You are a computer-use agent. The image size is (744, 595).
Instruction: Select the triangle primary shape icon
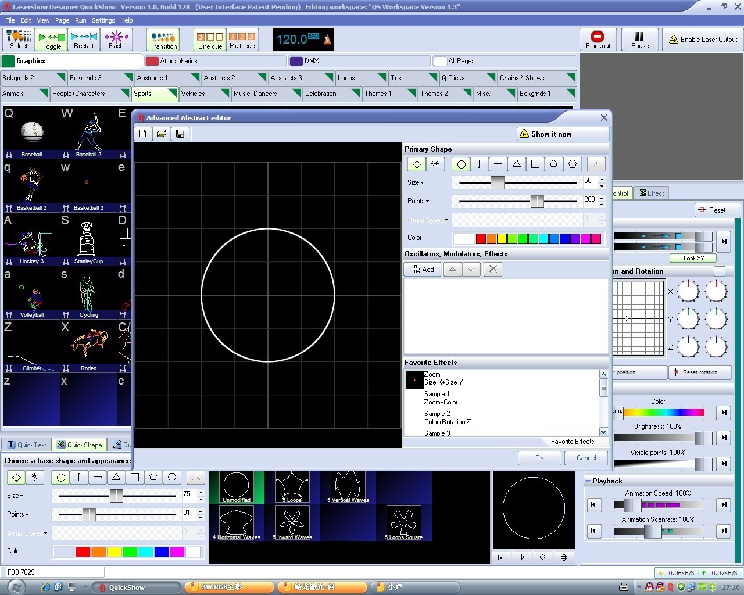(516, 164)
